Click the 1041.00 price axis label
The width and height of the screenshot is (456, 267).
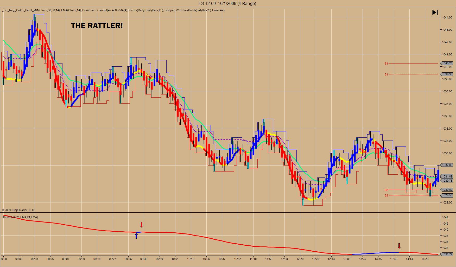coord(447,54)
